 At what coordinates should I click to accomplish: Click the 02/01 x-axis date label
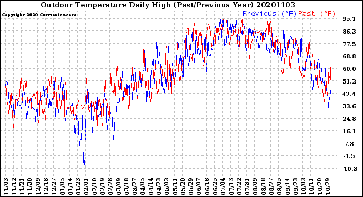point(86,186)
